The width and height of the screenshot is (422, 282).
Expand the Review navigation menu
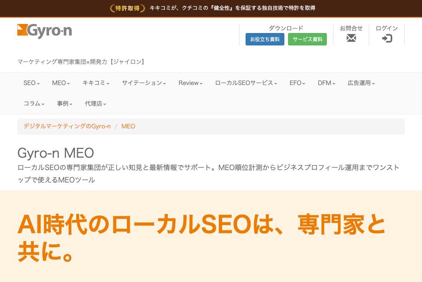[190, 83]
